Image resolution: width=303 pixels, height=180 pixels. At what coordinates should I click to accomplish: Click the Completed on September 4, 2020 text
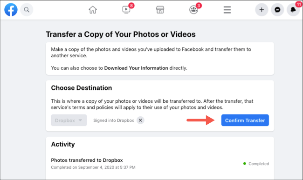93,167
